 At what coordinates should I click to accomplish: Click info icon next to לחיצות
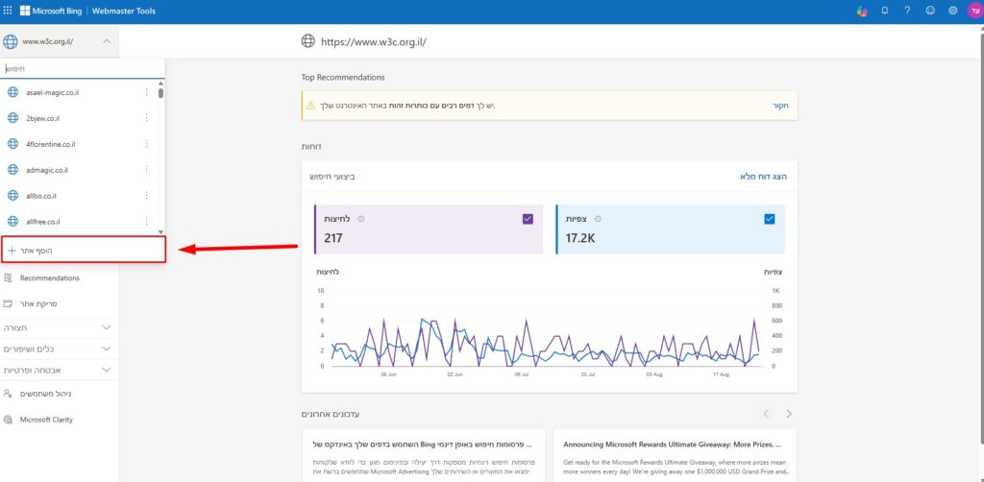(361, 219)
